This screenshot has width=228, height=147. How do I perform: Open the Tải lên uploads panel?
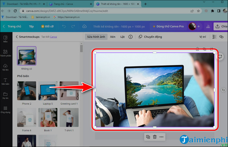[x=5, y=67]
